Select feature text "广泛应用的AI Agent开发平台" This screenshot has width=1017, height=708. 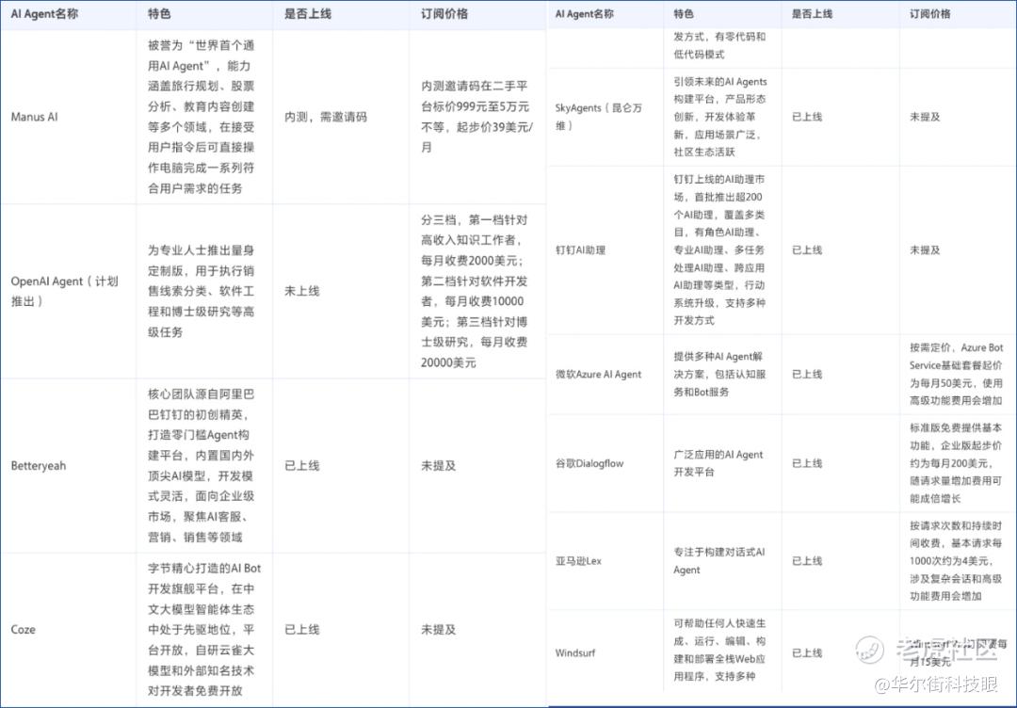[718, 463]
